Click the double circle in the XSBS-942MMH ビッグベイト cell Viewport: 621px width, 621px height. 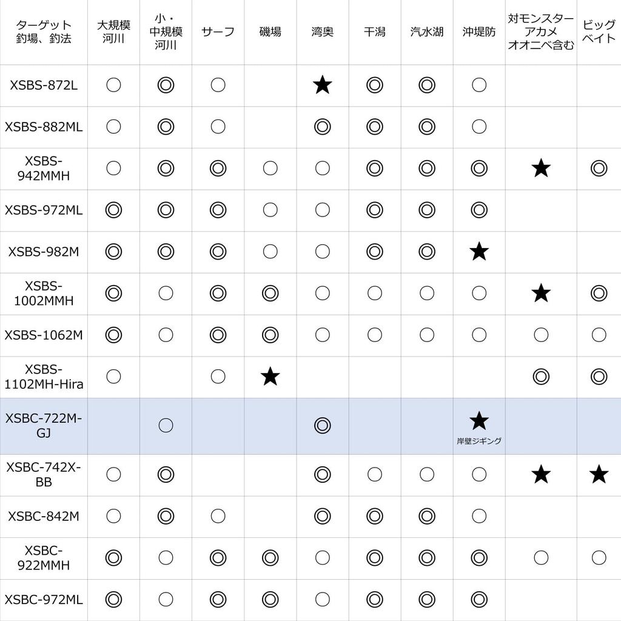[599, 168]
